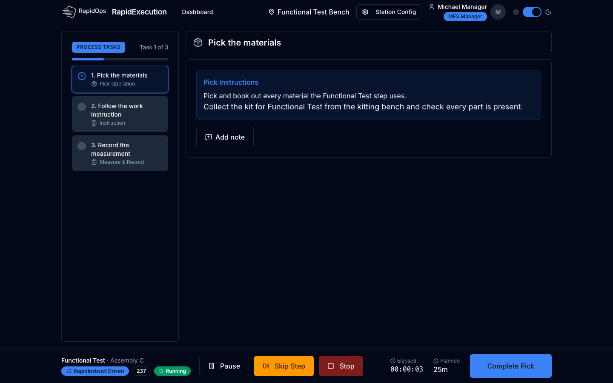
Task: Click the Complete Pick button
Action: point(511,366)
